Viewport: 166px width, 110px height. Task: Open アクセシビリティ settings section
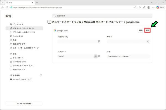coord(24,61)
